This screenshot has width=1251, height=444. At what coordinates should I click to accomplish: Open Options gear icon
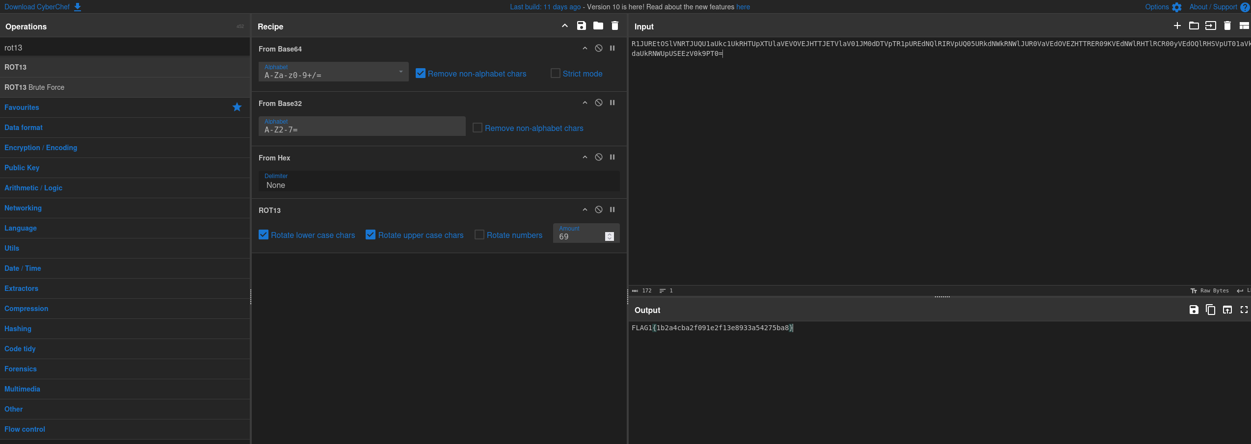pyautogui.click(x=1177, y=7)
